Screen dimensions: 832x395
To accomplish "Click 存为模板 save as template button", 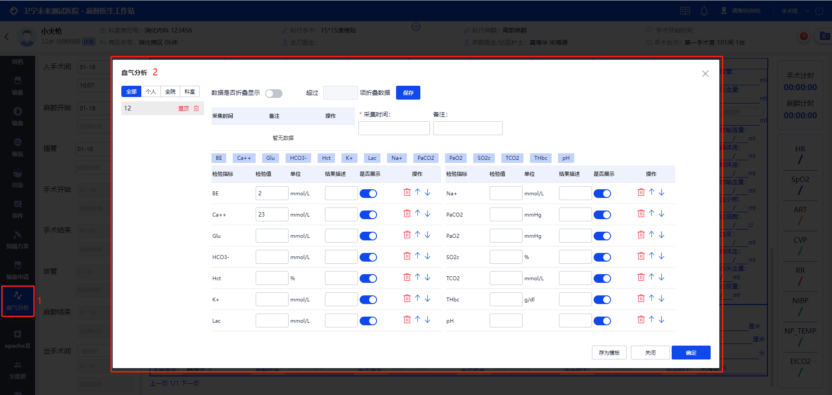I will tap(609, 353).
